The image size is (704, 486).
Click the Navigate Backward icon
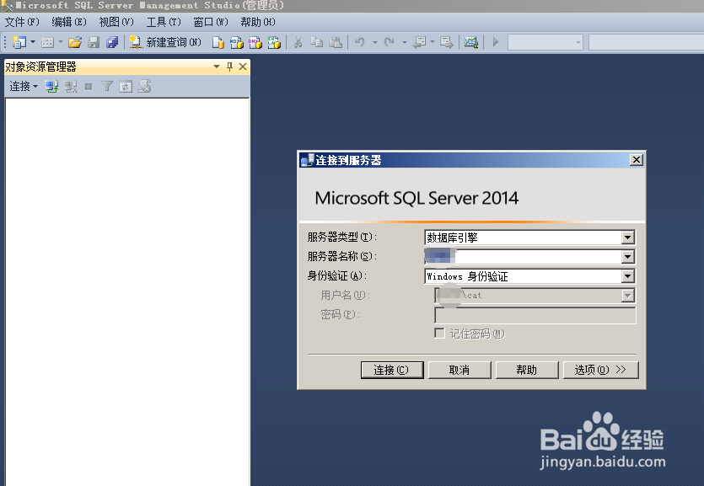point(419,42)
